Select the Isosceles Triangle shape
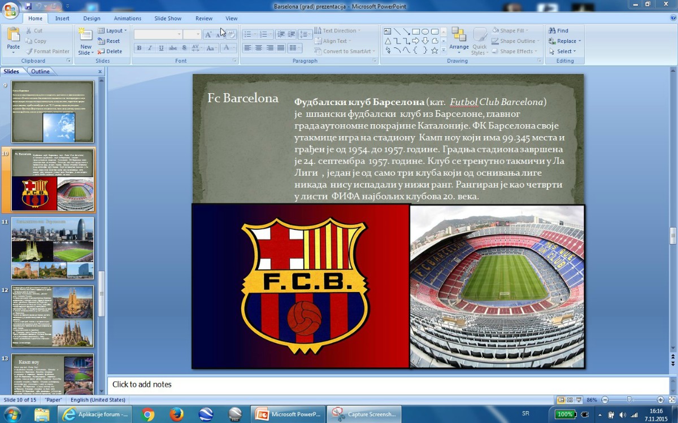 (x=388, y=41)
